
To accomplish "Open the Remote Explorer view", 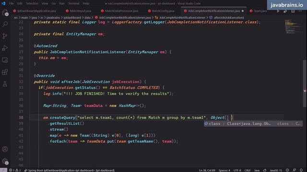I will point(5,60).
